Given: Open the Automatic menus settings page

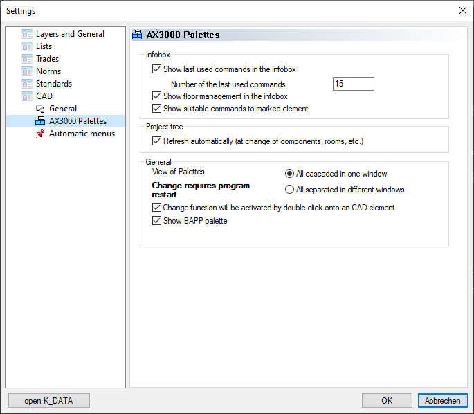Looking at the screenshot, I should click(x=82, y=134).
